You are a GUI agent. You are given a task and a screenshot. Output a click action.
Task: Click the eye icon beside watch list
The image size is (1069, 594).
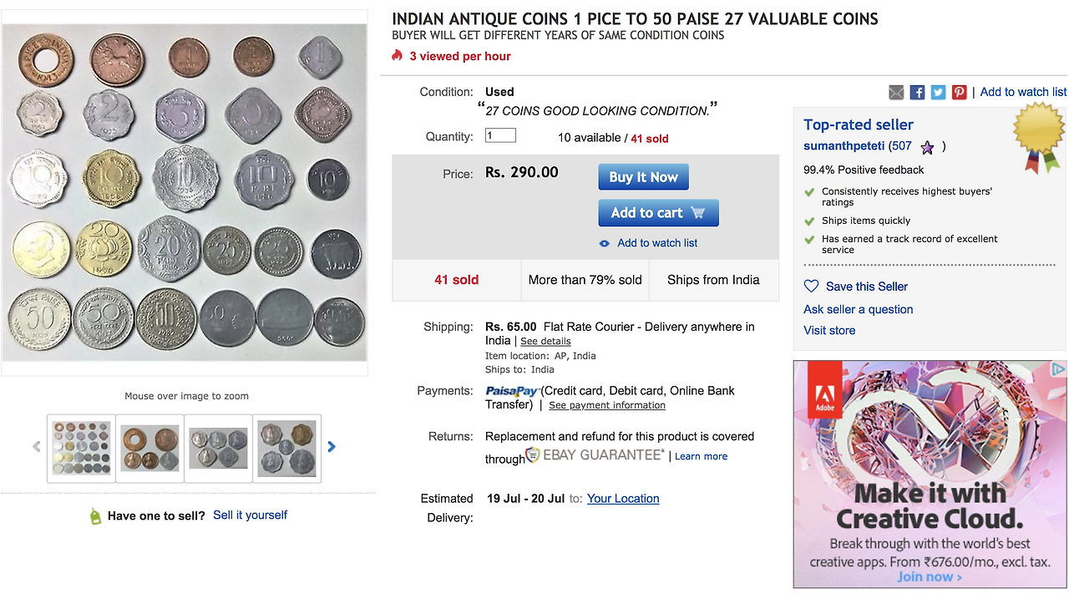[605, 243]
